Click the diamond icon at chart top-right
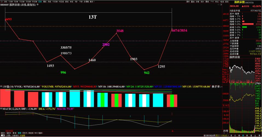Screen dimensions: 262x137 (x=218, y=5)
